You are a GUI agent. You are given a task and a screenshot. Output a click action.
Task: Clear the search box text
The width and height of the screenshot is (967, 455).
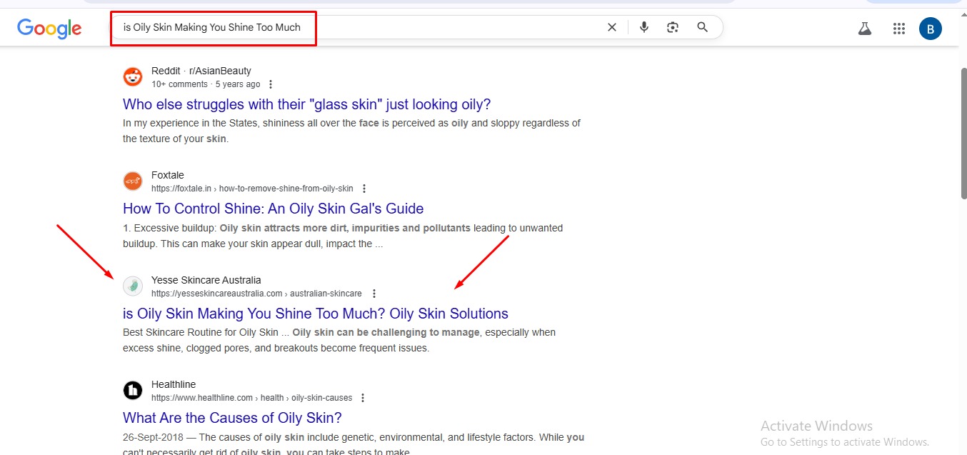coord(612,27)
